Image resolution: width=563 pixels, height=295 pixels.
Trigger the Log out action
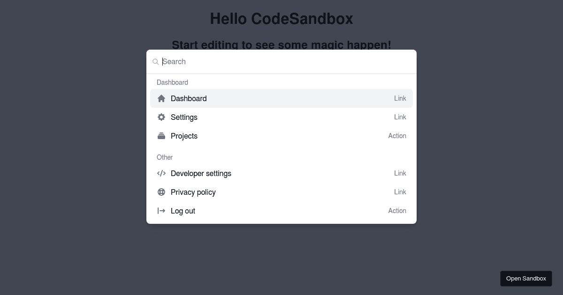coord(183,211)
